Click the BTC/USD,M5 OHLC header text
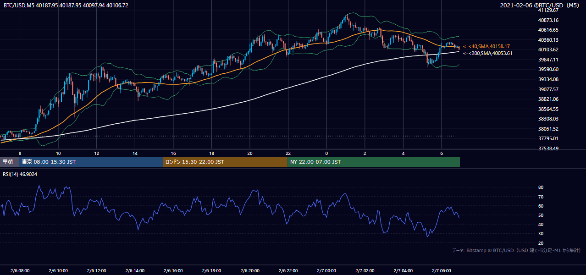Image resolution: width=586 pixels, height=275 pixels. click(x=66, y=5)
